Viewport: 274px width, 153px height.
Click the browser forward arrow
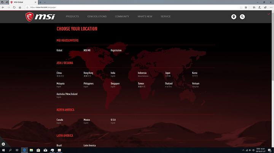point(8,7)
